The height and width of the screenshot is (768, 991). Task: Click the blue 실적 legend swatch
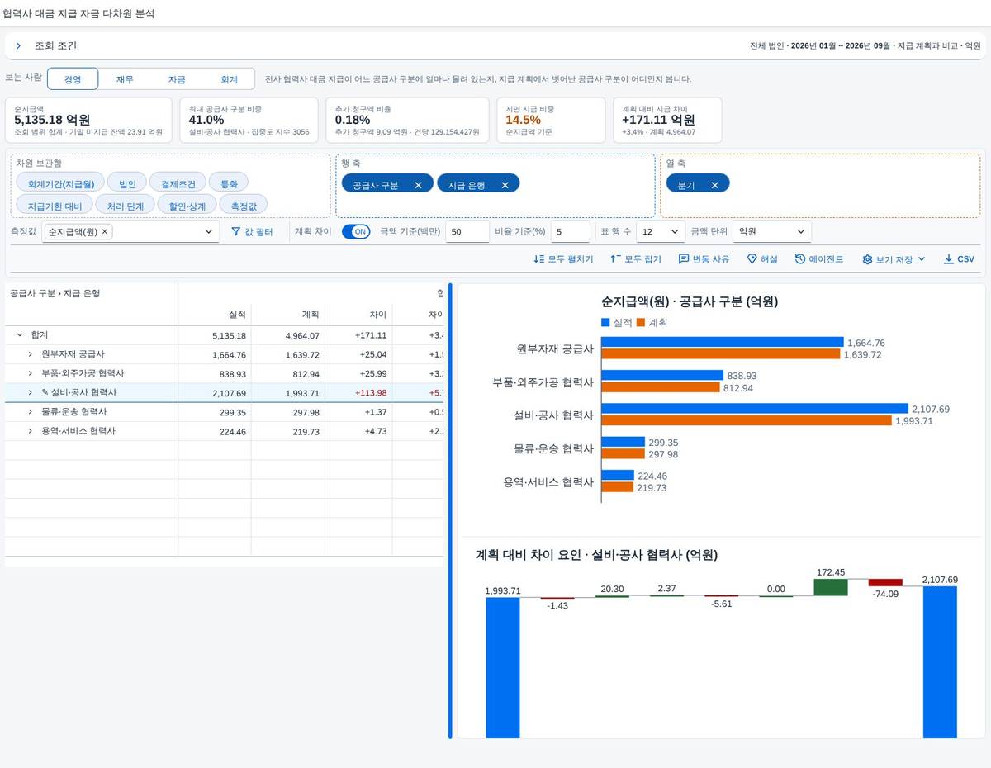pyautogui.click(x=606, y=322)
